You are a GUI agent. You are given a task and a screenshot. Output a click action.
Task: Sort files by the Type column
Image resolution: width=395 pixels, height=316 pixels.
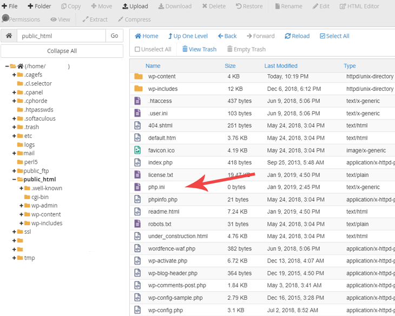click(350, 66)
